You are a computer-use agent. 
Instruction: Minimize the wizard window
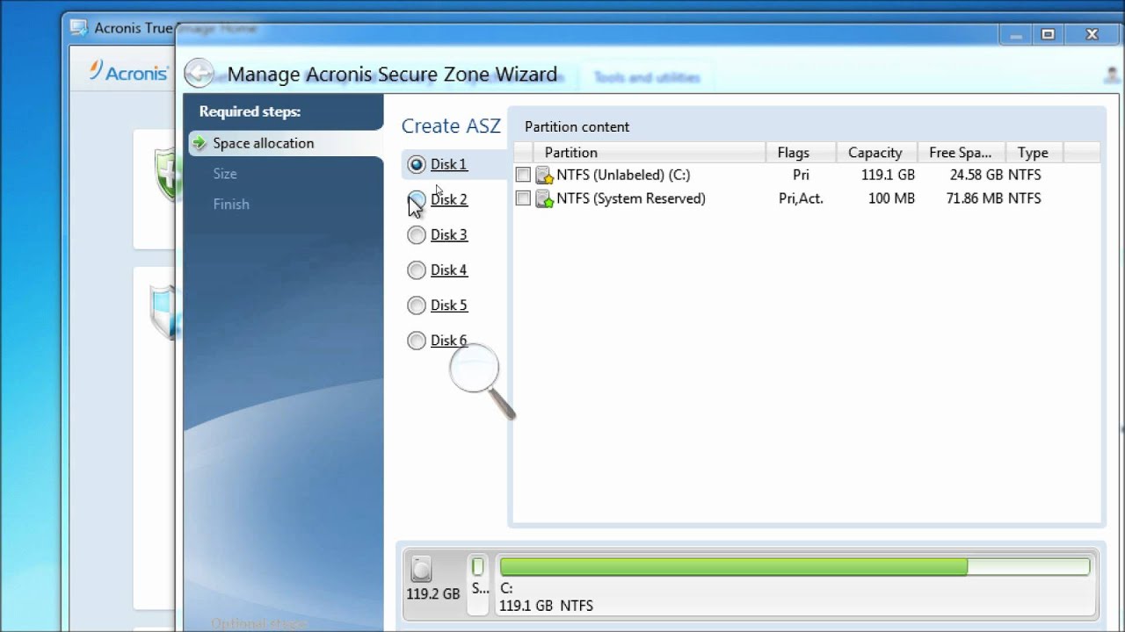pyautogui.click(x=1016, y=34)
